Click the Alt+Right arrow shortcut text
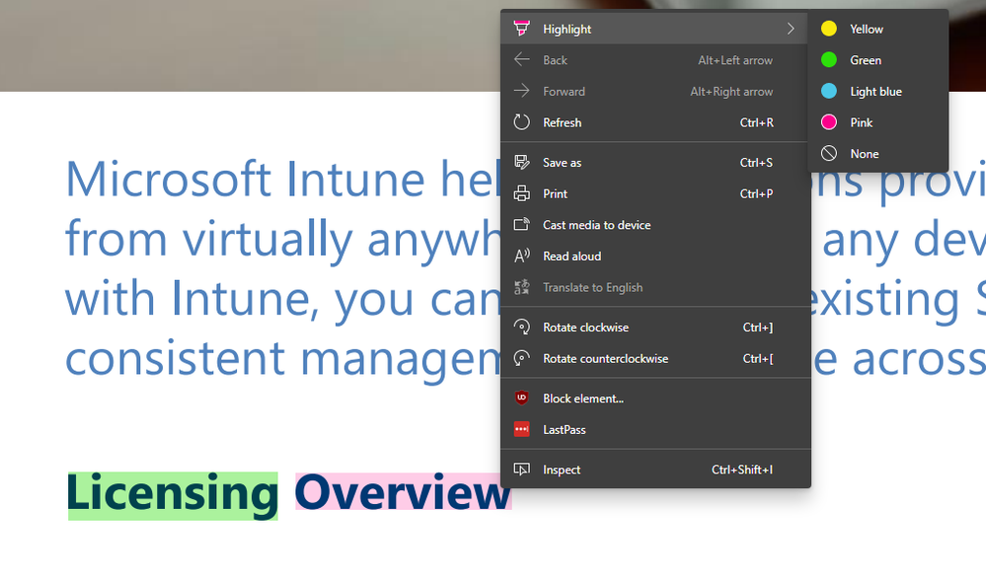Screen dimensions: 986x584 [731, 92]
